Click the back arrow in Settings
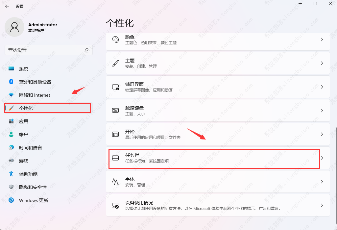This screenshot has width=337, height=230. [x=7, y=6]
